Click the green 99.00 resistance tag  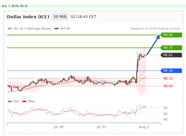(x=171, y=35)
